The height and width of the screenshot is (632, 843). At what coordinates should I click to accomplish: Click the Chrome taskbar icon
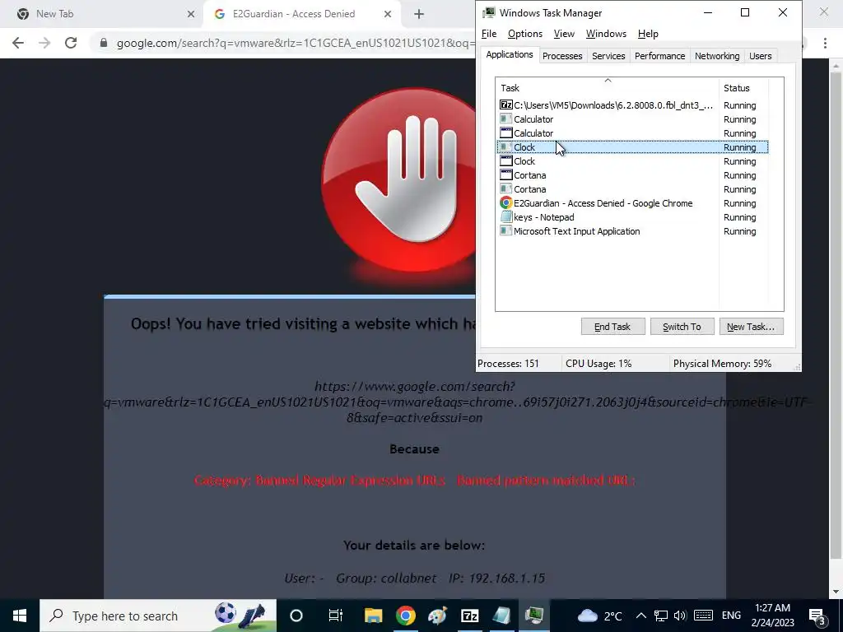click(406, 616)
